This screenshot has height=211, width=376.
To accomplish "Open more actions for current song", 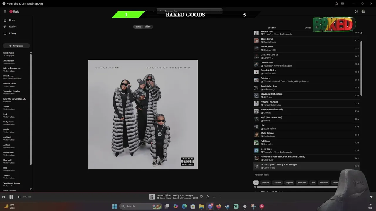I will coord(220,197).
